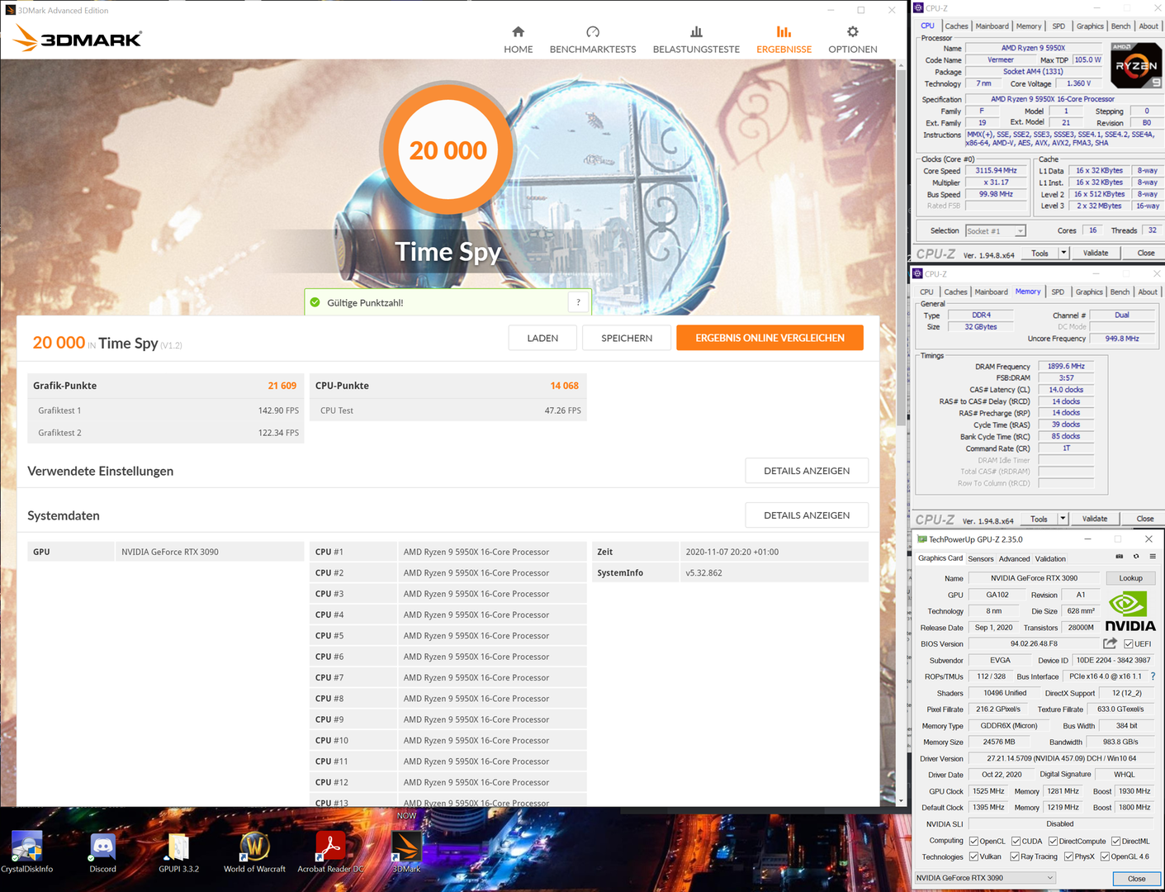Open GPU-Z hamburger menu

(x=1153, y=557)
